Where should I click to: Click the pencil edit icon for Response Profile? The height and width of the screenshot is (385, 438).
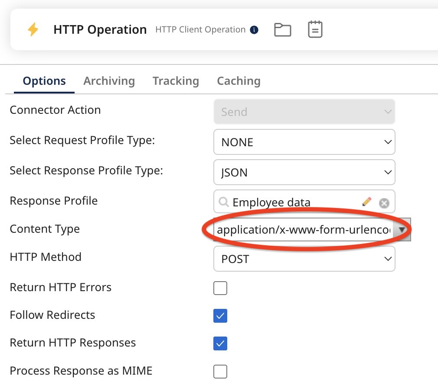point(366,202)
